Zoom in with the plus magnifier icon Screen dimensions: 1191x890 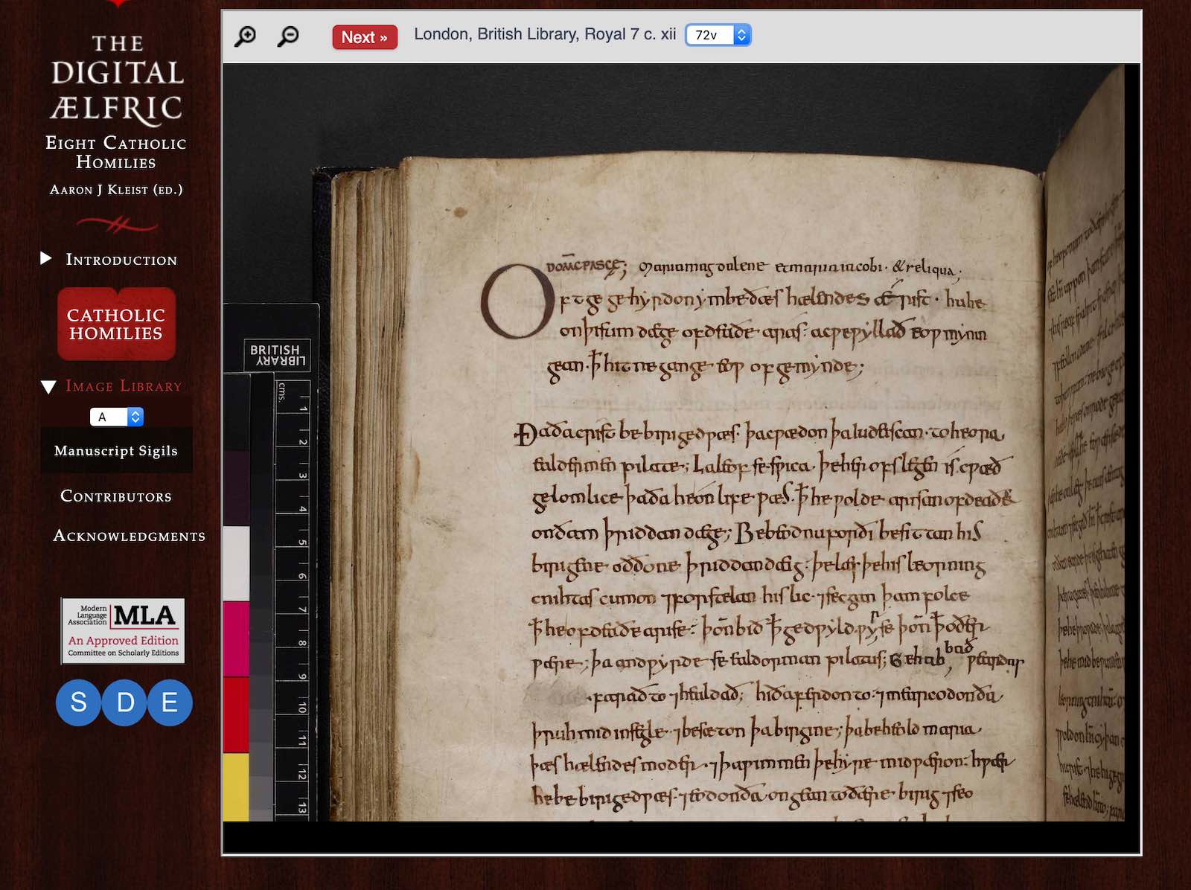click(x=245, y=36)
